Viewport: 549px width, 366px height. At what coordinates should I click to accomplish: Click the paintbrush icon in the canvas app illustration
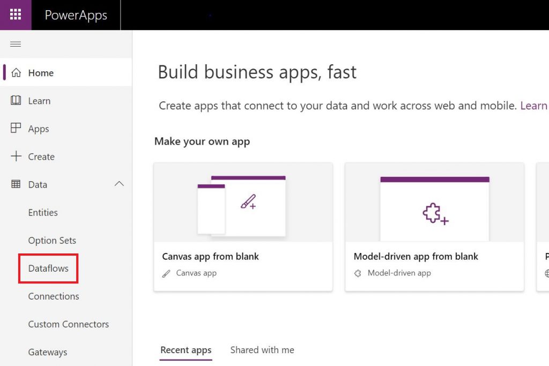tap(248, 202)
